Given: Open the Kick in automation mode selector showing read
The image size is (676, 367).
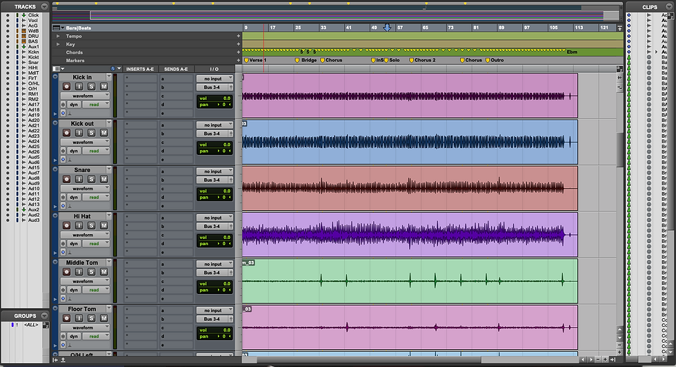Looking at the screenshot, I should pos(97,105).
